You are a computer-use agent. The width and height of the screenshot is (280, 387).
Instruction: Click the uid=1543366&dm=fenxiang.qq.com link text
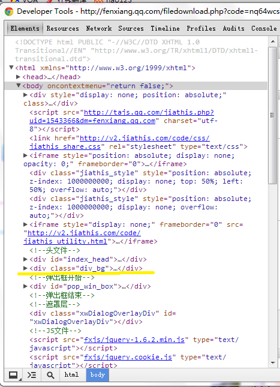(92, 121)
